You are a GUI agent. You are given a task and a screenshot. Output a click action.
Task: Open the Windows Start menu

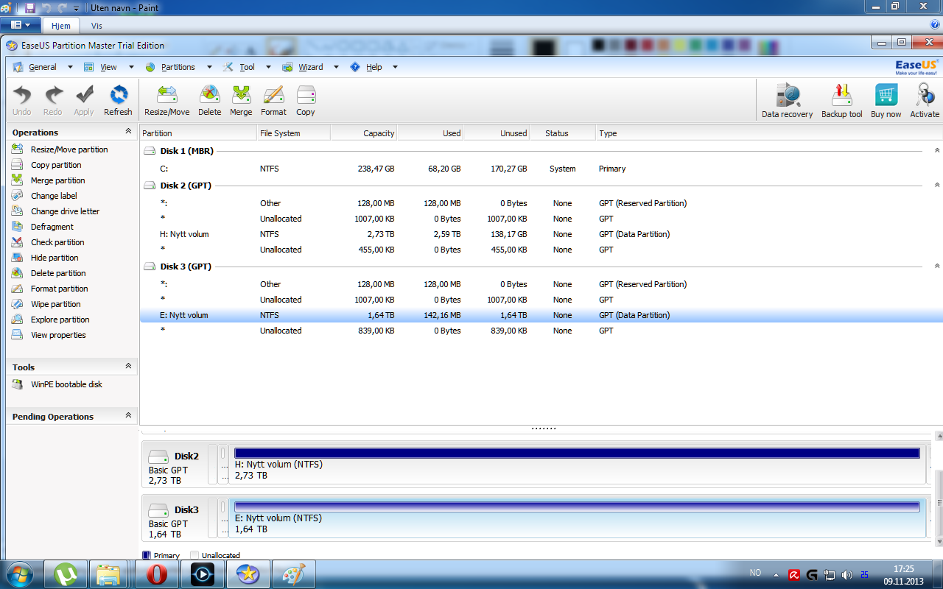(x=19, y=574)
